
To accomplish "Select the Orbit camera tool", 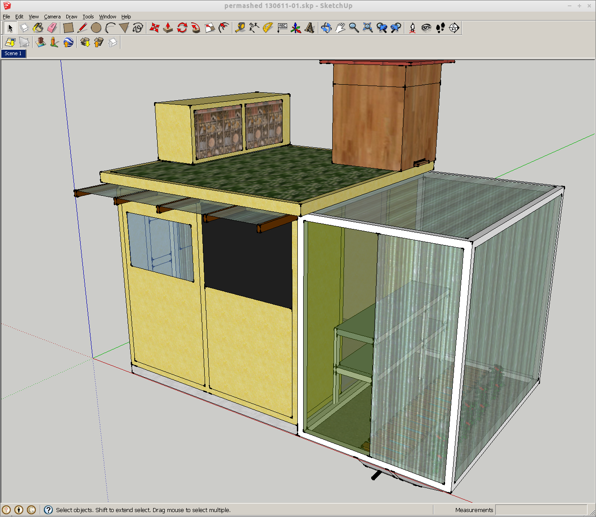I will 326,28.
